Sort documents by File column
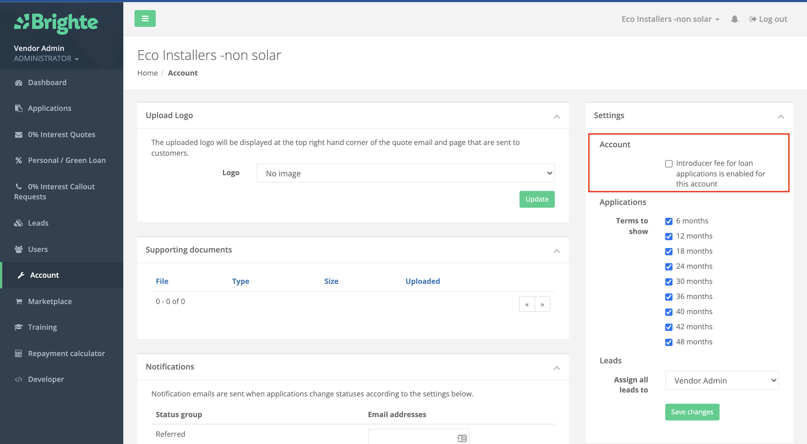The image size is (807, 444). (x=162, y=281)
